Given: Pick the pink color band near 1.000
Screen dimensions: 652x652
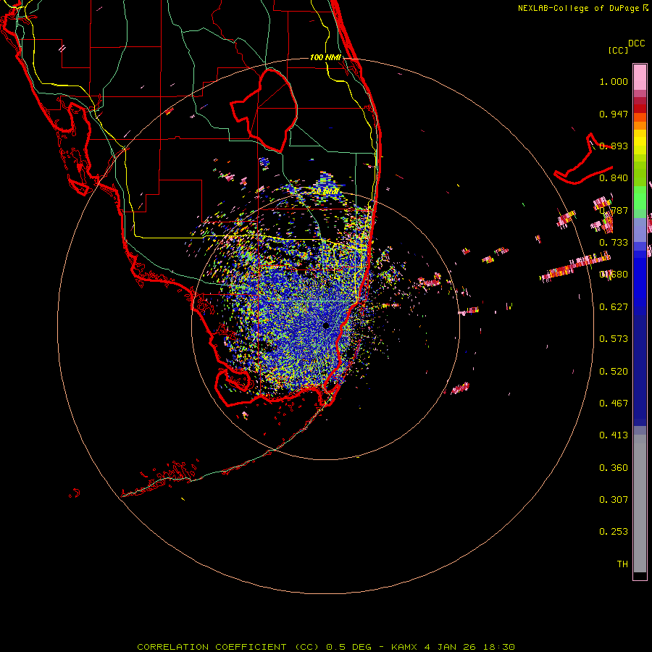Looking at the screenshot, I should [640, 78].
